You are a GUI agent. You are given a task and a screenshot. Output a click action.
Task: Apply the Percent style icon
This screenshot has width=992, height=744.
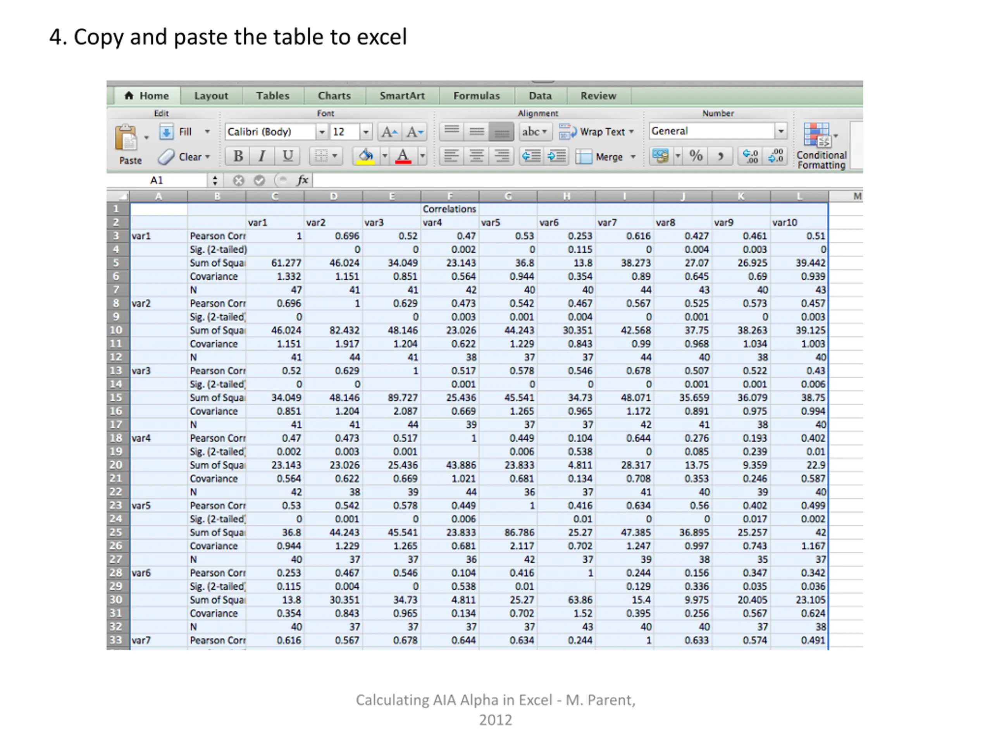[696, 156]
